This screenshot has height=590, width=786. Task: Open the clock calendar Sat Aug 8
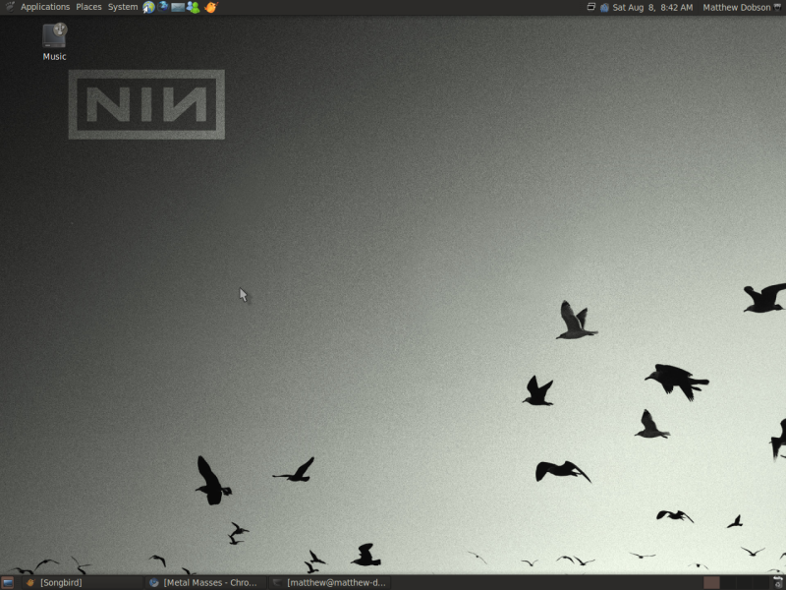click(652, 7)
